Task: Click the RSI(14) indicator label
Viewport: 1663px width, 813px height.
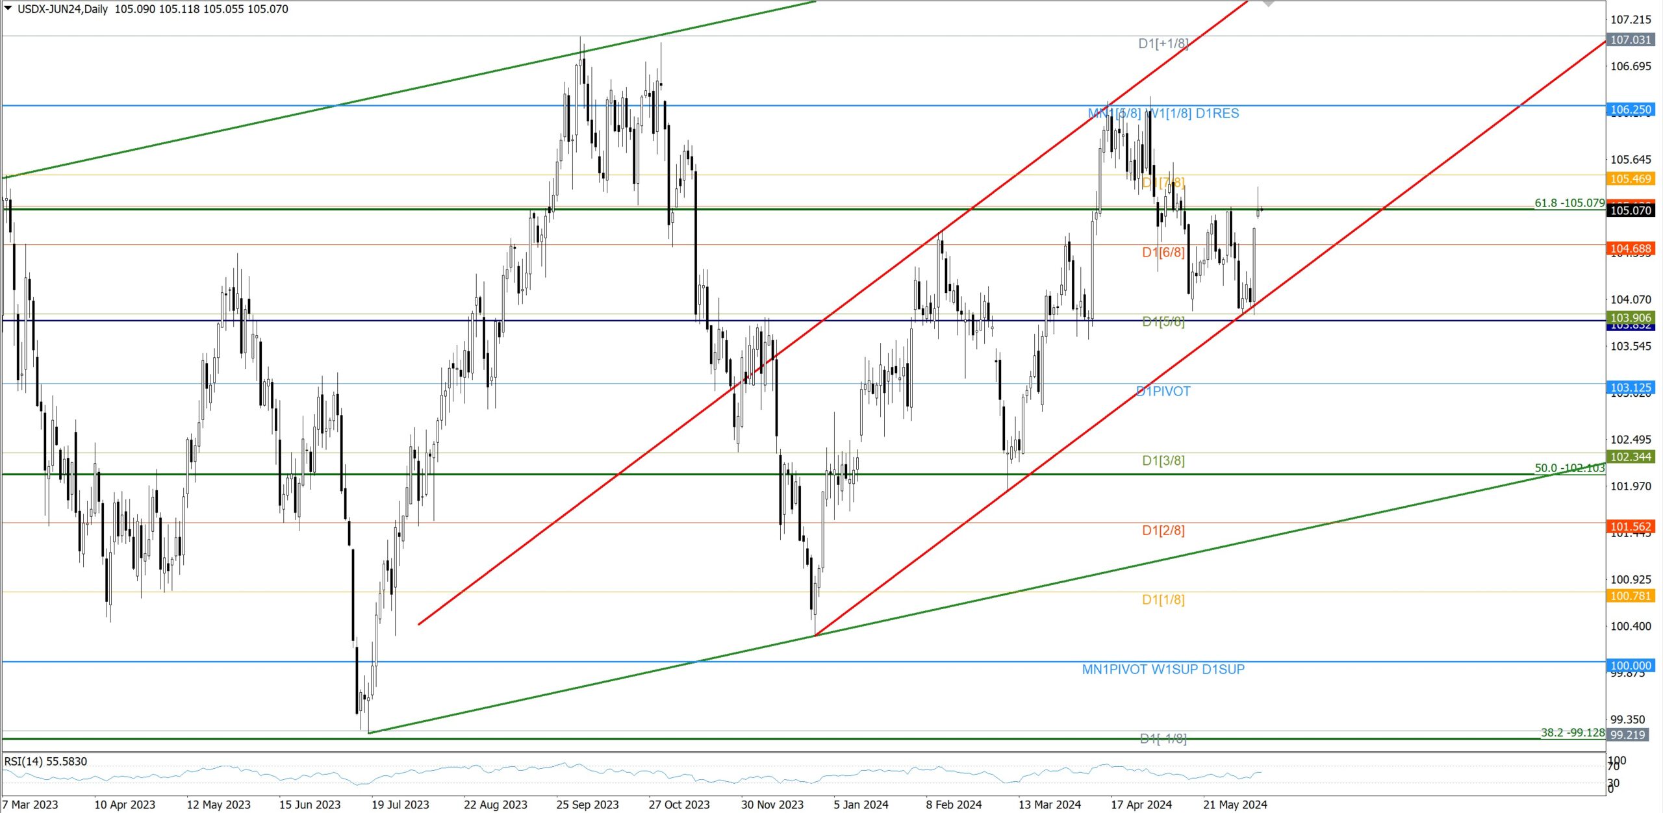Action: click(x=45, y=761)
